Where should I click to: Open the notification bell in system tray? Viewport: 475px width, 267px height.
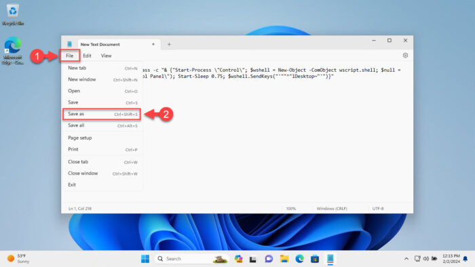pyautogui.click(x=465, y=259)
